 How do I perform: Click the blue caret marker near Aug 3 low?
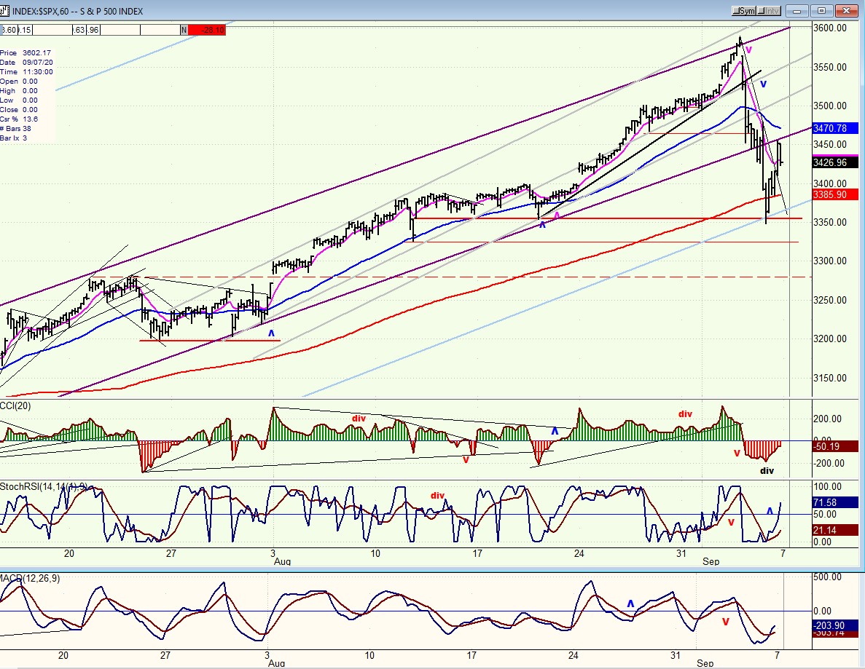click(x=271, y=333)
